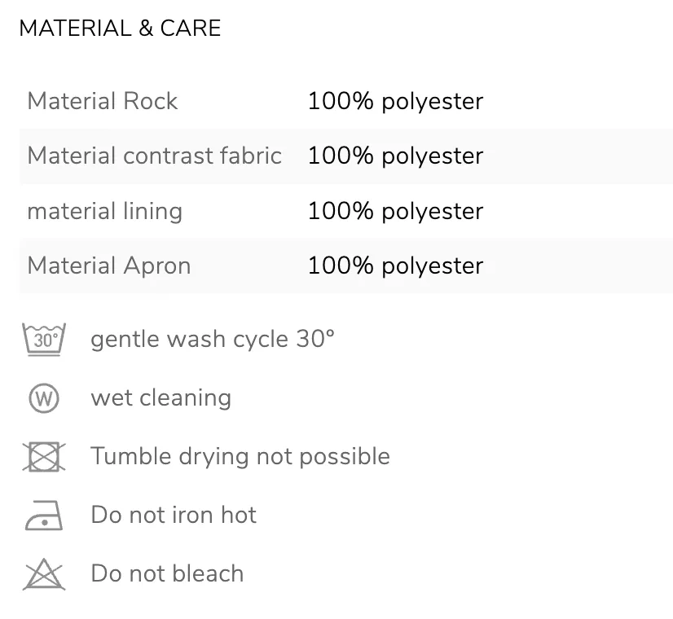Click the Do not bleach text
673x619 pixels.
click(x=167, y=573)
